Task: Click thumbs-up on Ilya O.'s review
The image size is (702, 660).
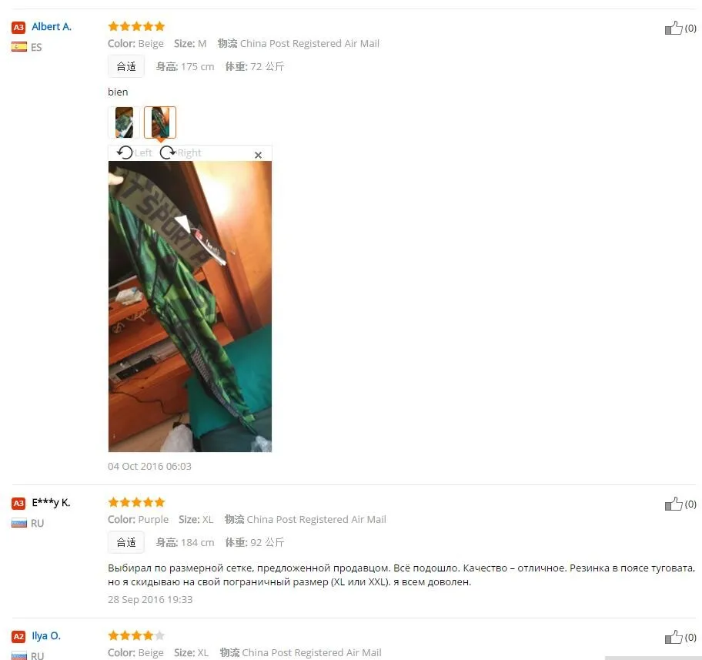Action: 673,637
